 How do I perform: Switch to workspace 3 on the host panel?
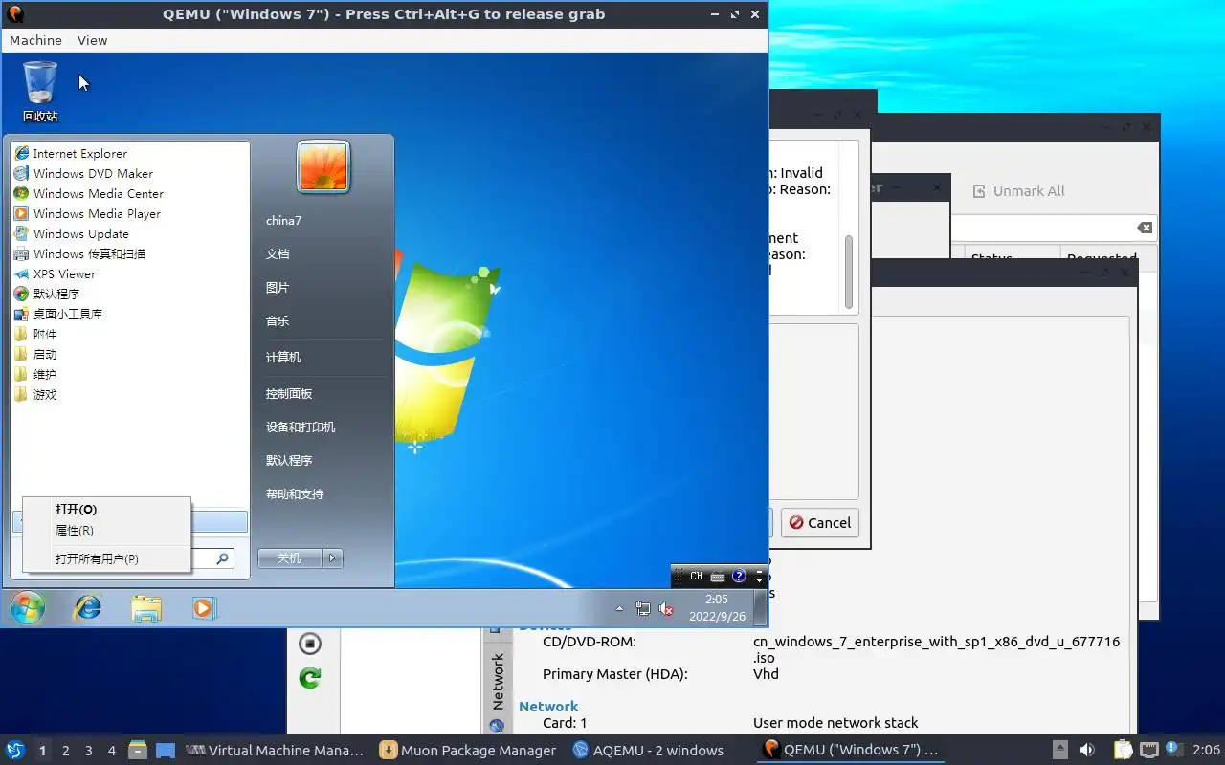88,751
